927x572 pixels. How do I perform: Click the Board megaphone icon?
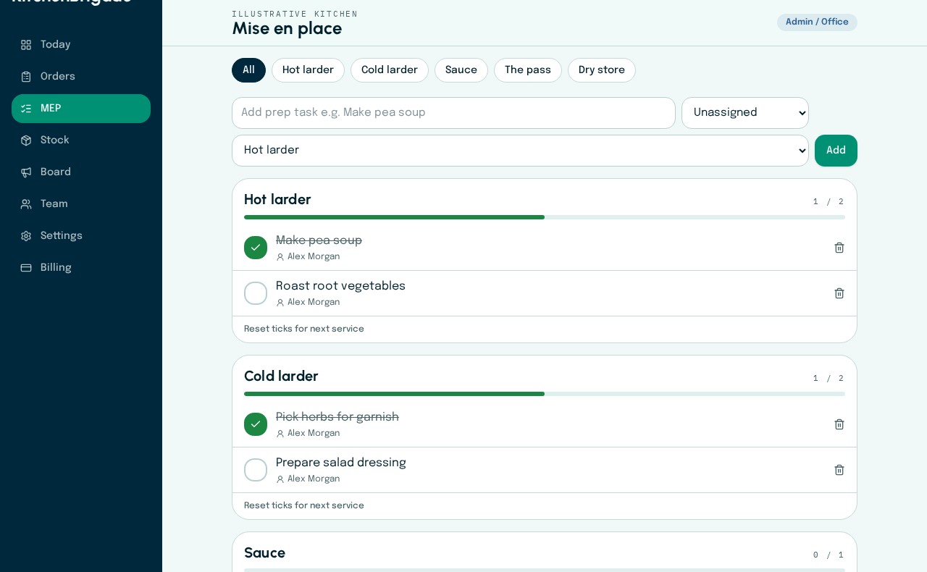[x=26, y=172]
